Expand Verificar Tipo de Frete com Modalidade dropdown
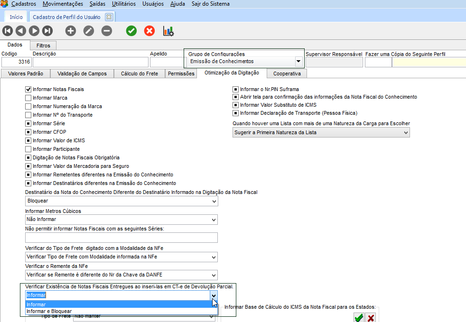This screenshot has width=466, height=322. pyautogui.click(x=121, y=257)
